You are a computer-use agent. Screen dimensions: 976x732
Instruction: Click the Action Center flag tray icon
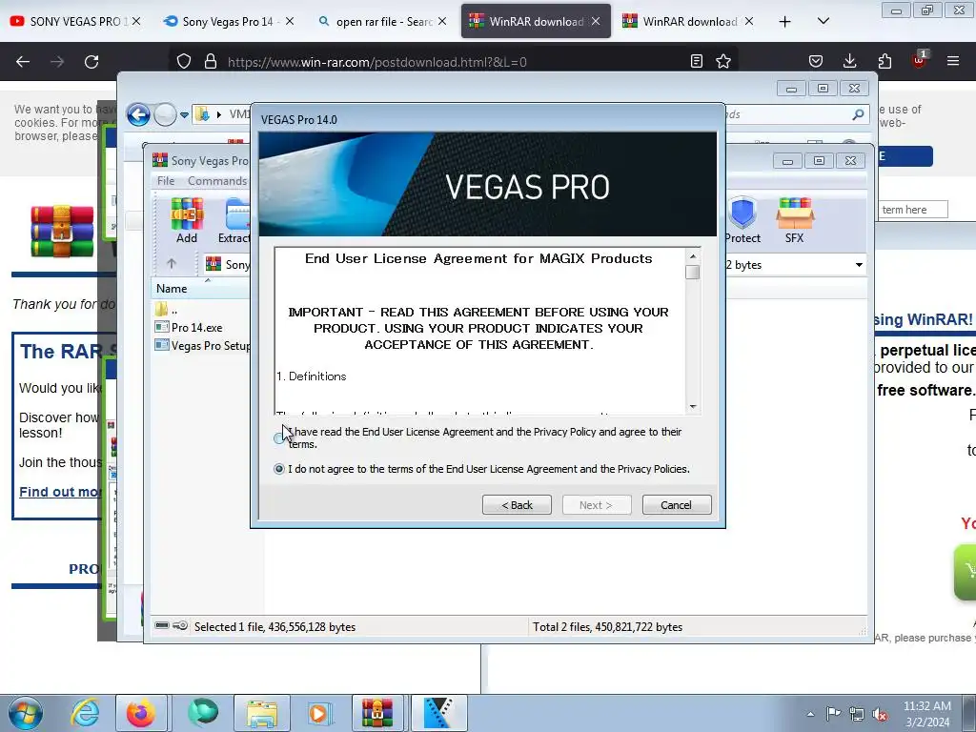(833, 713)
